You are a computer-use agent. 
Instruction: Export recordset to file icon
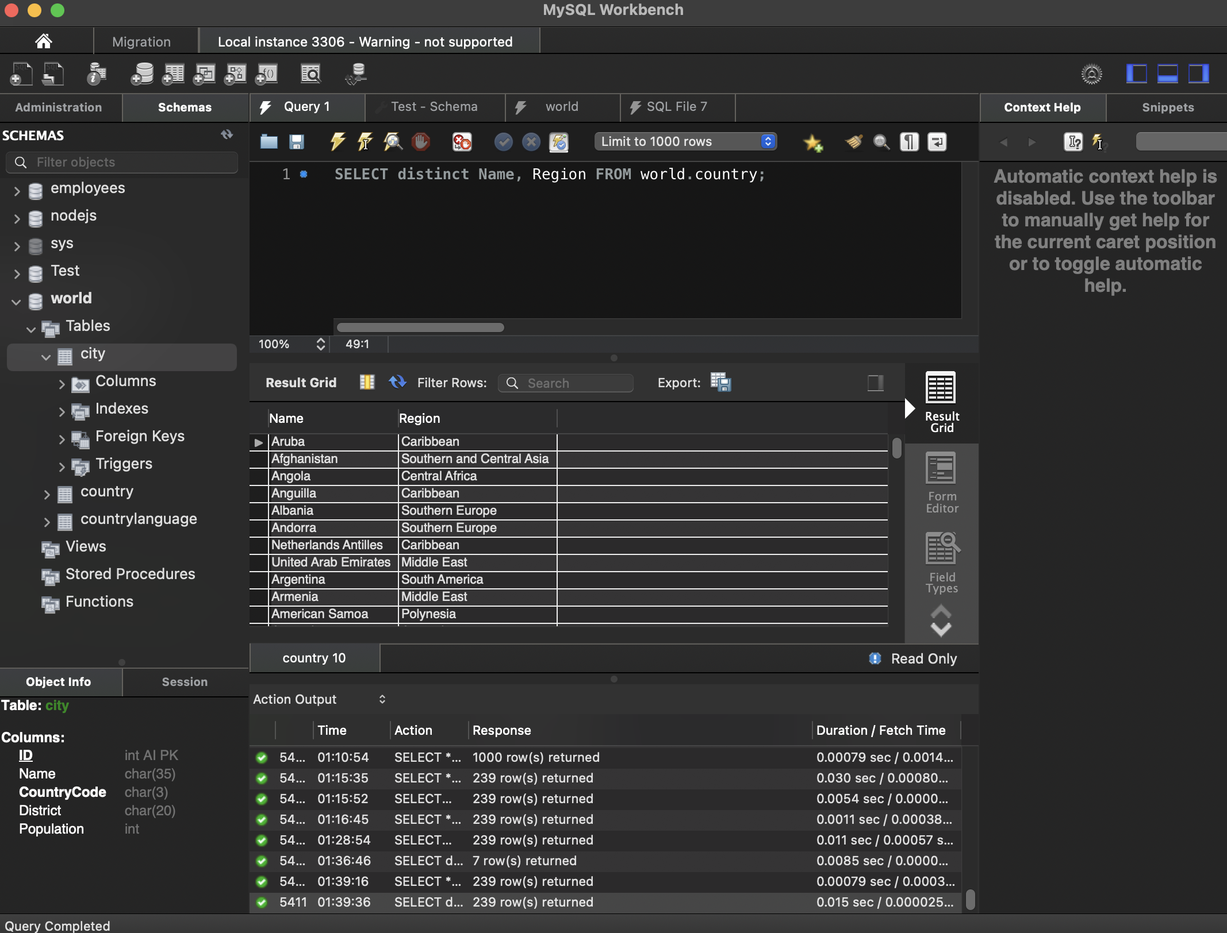coord(720,383)
